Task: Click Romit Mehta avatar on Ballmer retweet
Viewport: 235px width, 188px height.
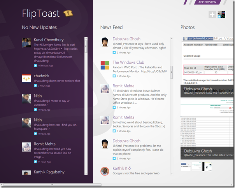Action: [105, 89]
